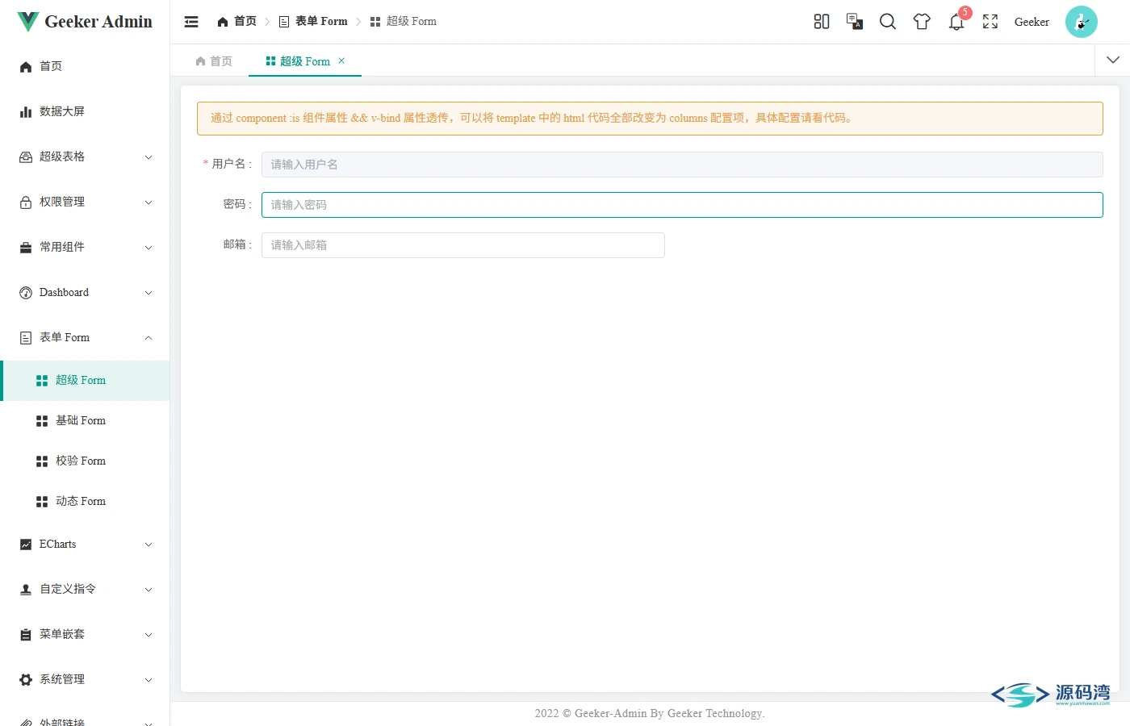Expand the ECharts sidebar menu
Viewport: 1130px width, 726px height.
85,544
